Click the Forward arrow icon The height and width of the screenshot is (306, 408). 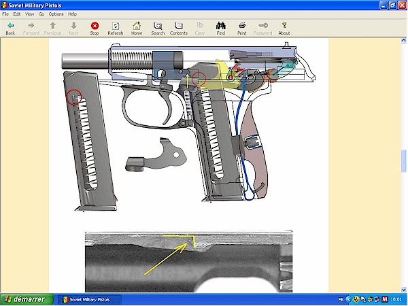click(x=31, y=26)
